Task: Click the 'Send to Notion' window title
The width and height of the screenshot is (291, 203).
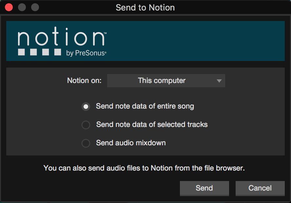Action: pos(145,8)
